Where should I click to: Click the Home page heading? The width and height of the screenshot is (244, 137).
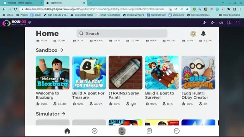coord(47,33)
